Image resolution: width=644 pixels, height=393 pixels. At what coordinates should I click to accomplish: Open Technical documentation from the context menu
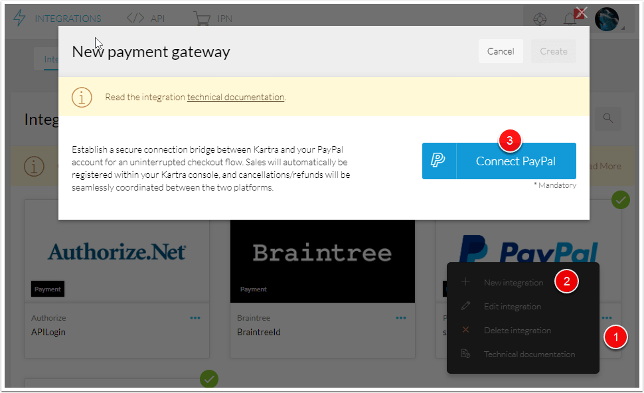coord(528,354)
